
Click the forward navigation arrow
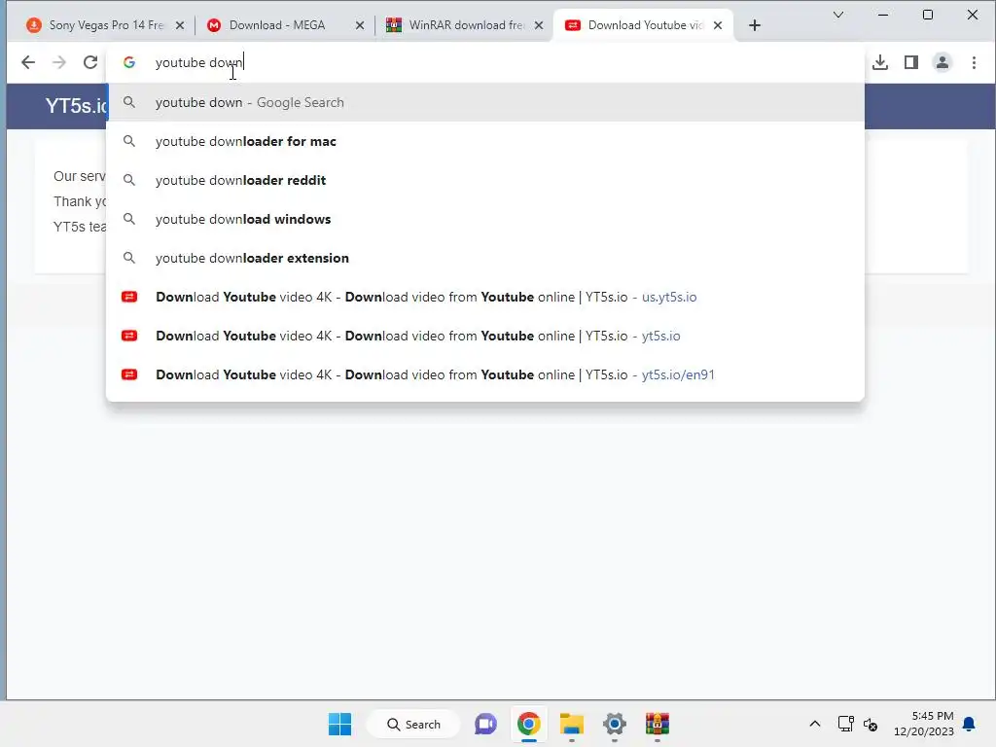coord(59,62)
